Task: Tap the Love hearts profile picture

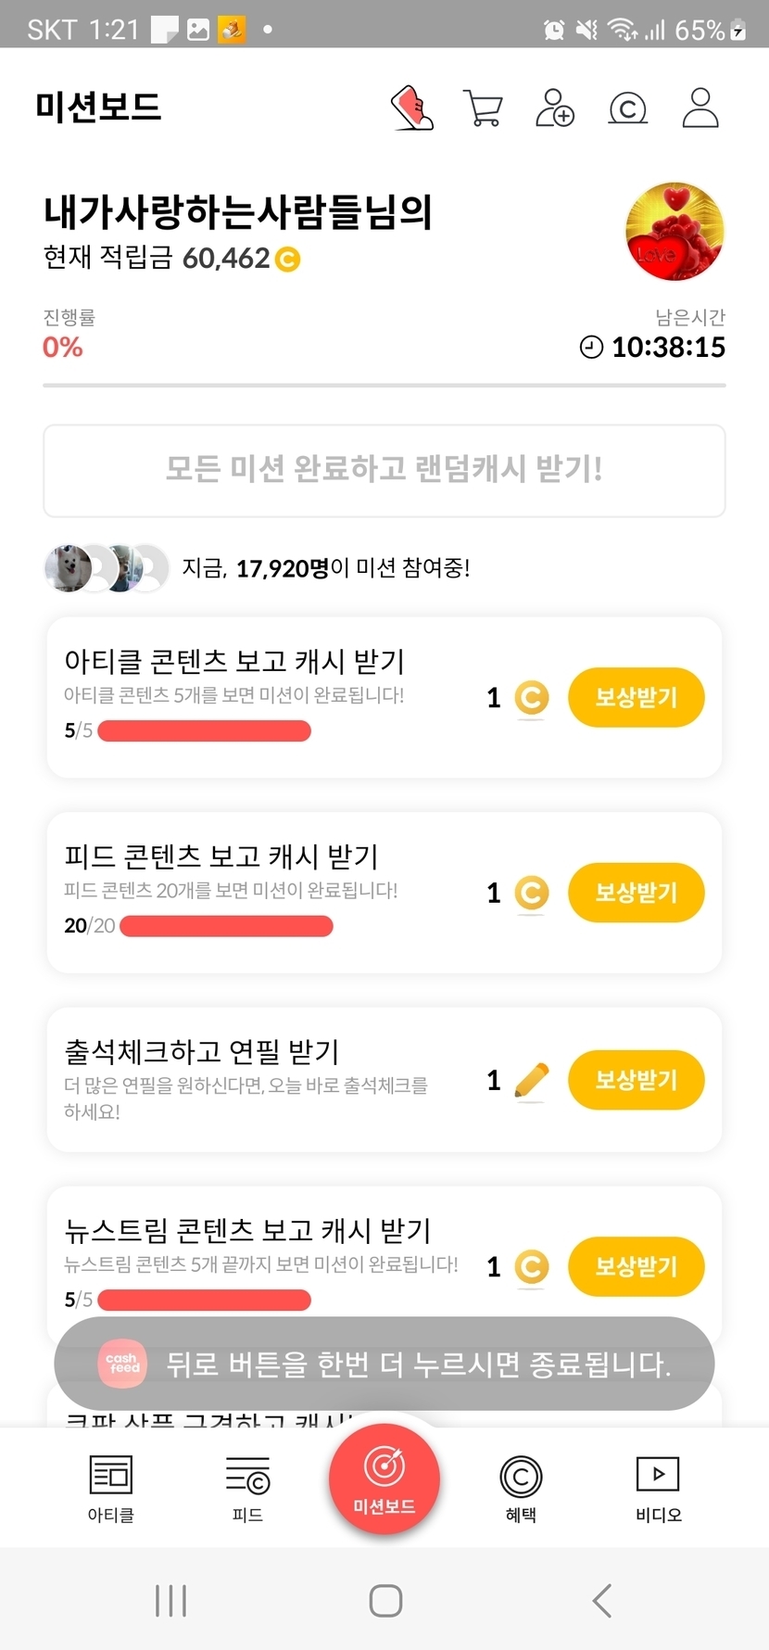Action: (x=674, y=232)
